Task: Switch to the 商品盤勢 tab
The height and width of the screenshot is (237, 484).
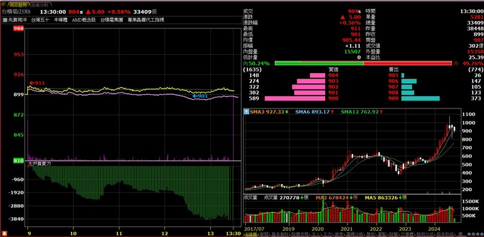Action: [x=18, y=5]
